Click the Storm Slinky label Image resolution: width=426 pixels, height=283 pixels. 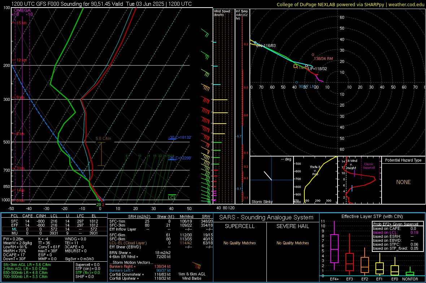point(262,202)
